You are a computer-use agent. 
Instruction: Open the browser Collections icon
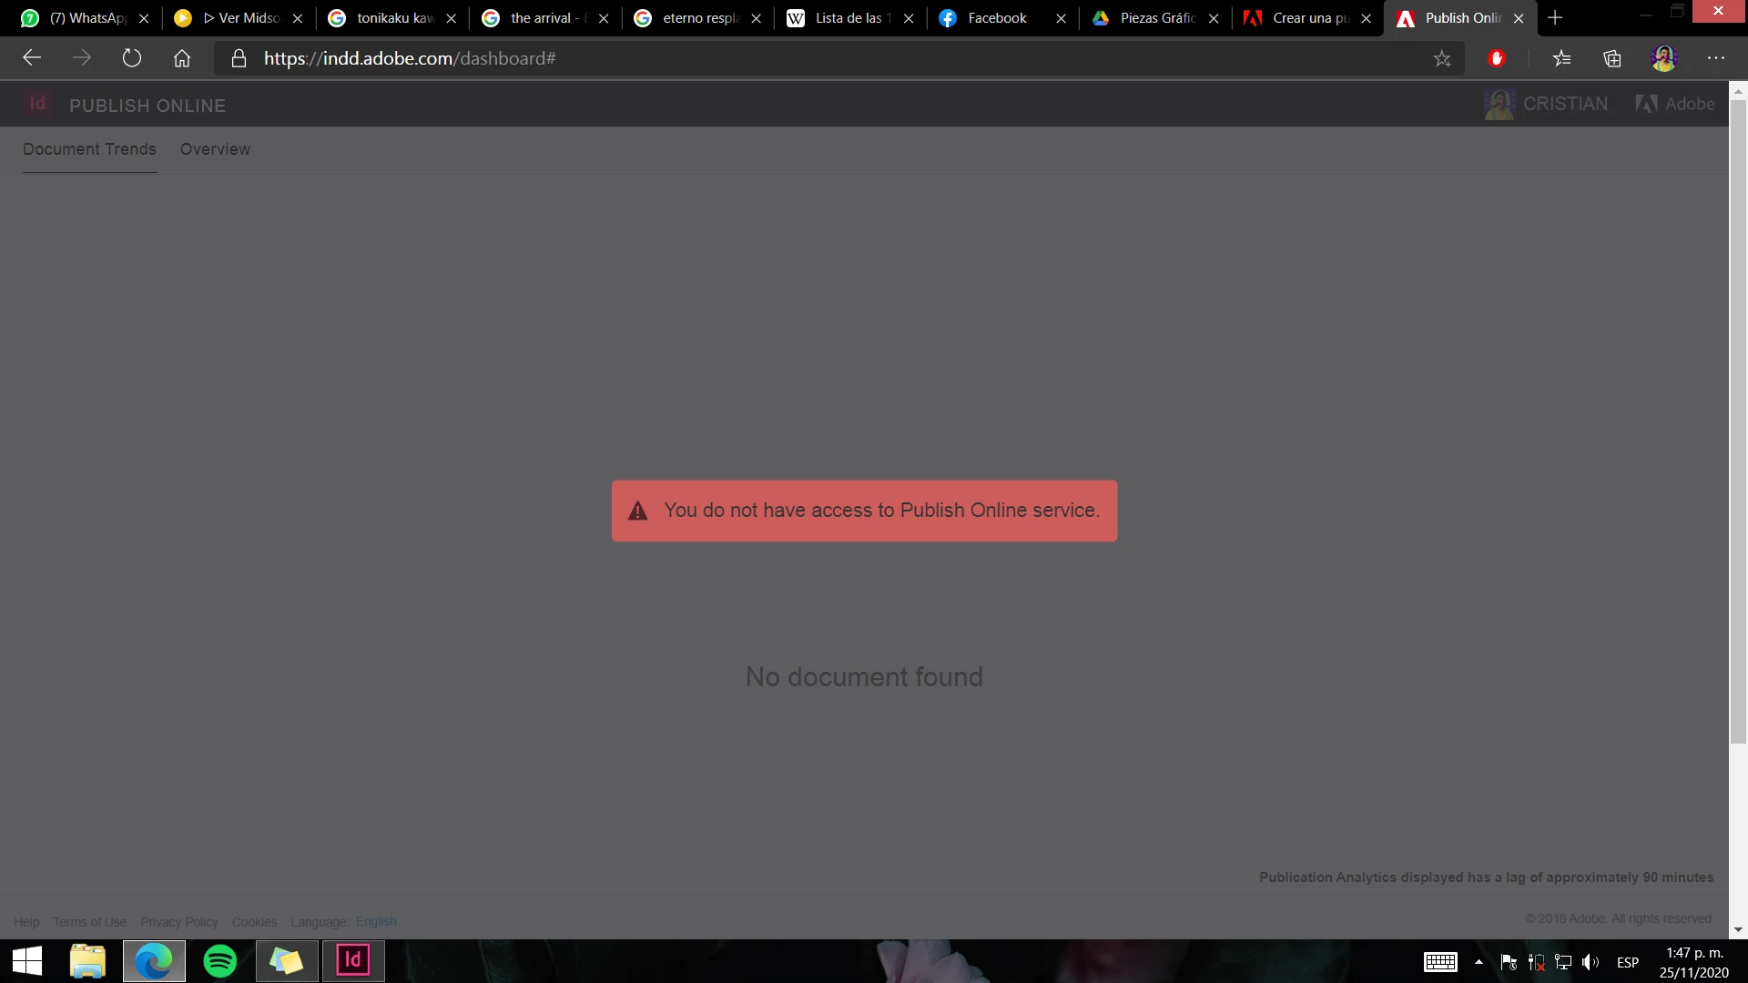point(1612,59)
